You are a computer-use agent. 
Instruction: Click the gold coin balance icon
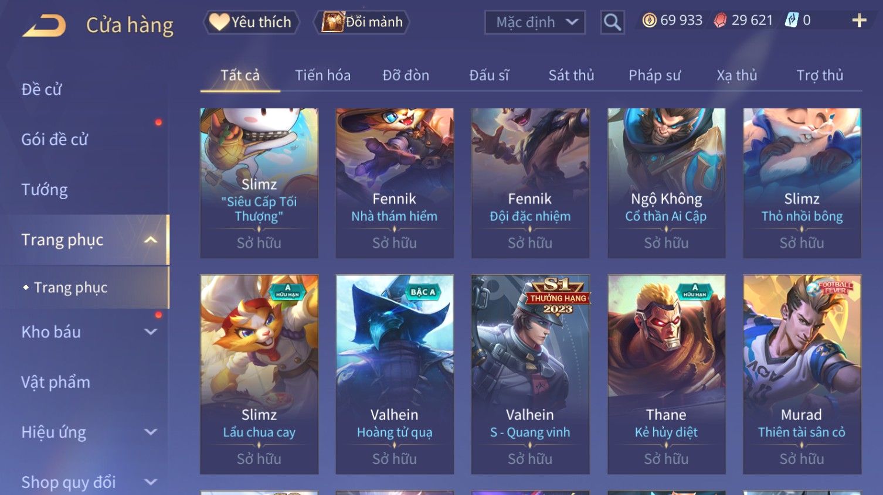[649, 21]
